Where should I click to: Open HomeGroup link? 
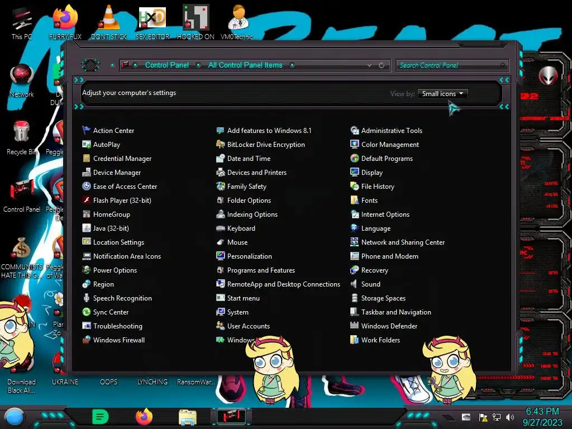coord(112,214)
